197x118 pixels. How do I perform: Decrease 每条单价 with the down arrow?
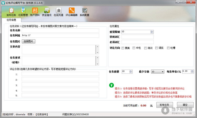[192, 72]
